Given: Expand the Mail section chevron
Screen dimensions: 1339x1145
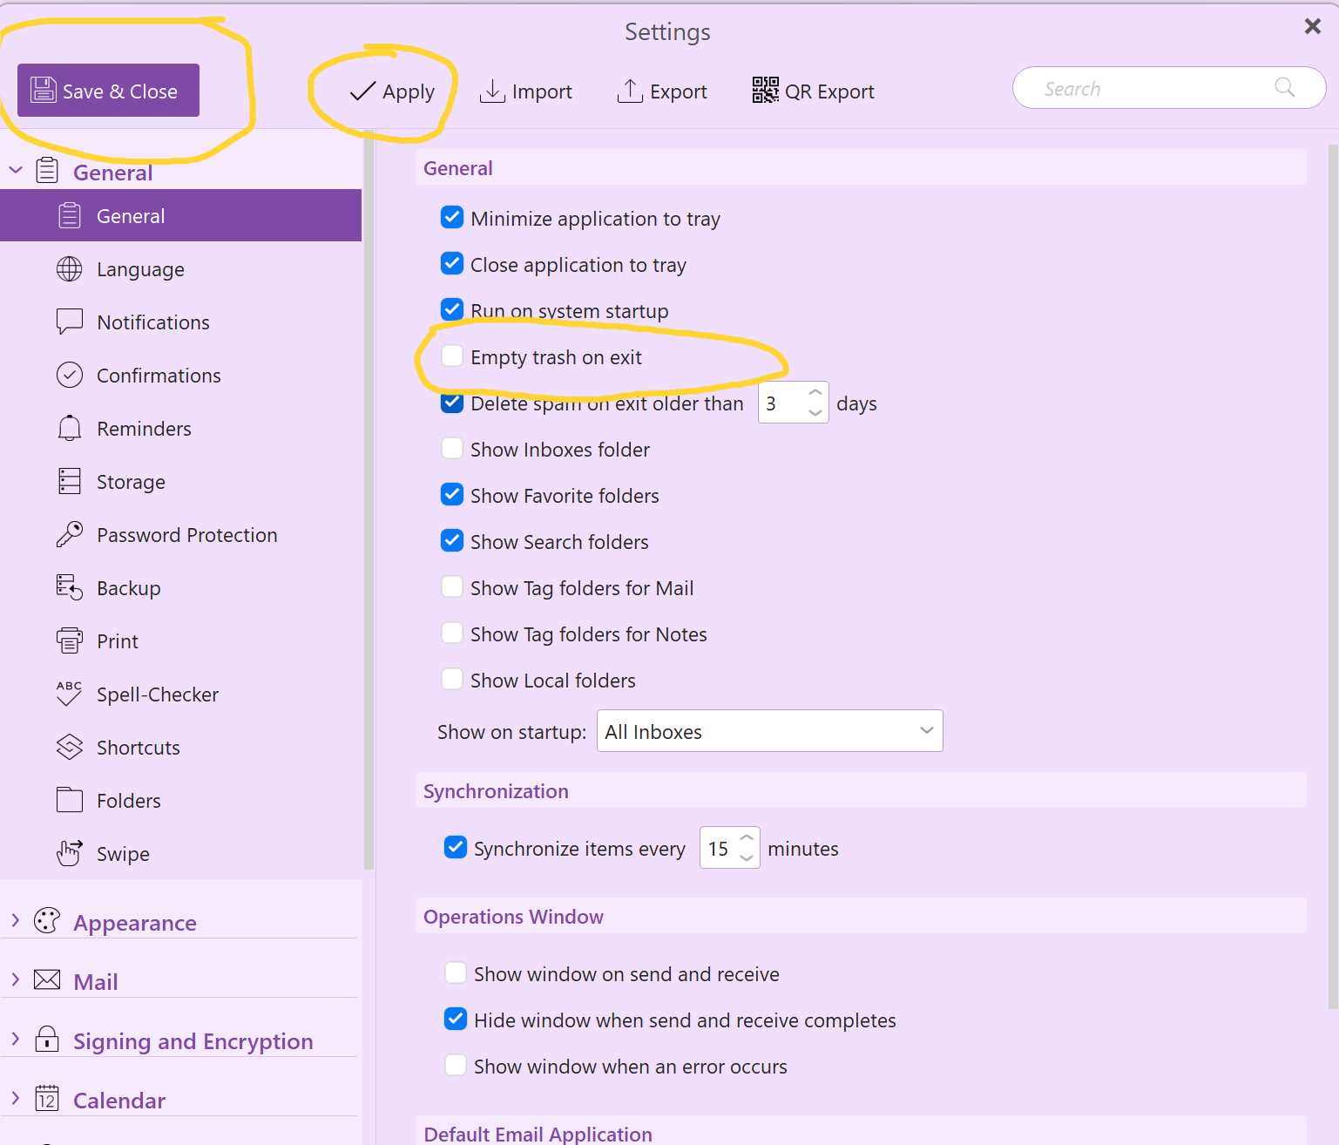Looking at the screenshot, I should pyautogui.click(x=16, y=979).
